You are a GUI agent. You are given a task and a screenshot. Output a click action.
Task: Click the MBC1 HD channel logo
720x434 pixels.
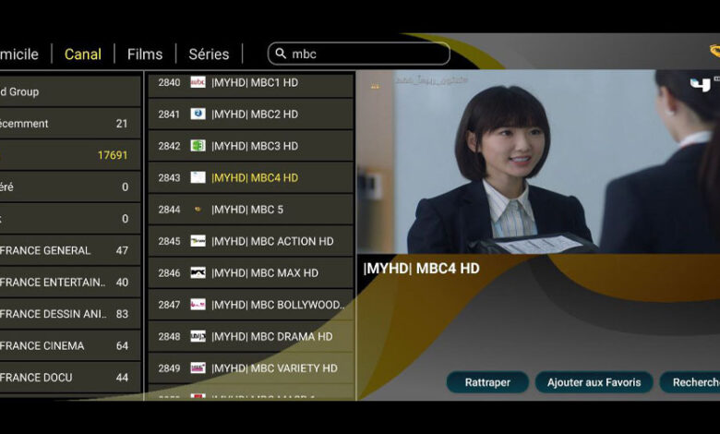198,82
